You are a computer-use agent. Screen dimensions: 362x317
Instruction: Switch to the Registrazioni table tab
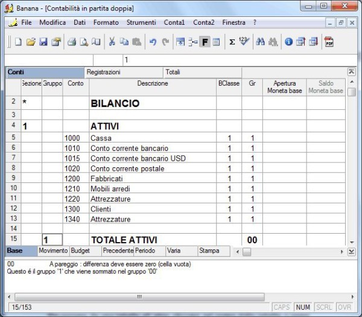104,72
